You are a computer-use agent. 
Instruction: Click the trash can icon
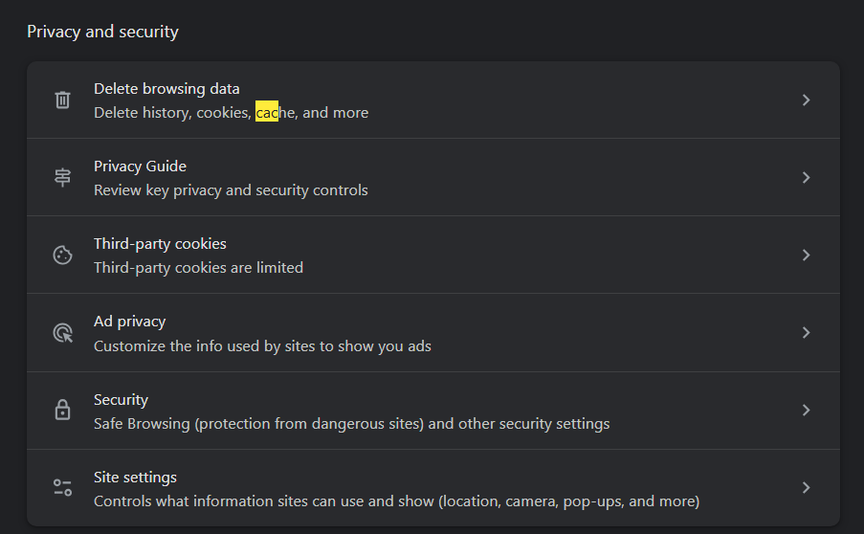tap(62, 100)
